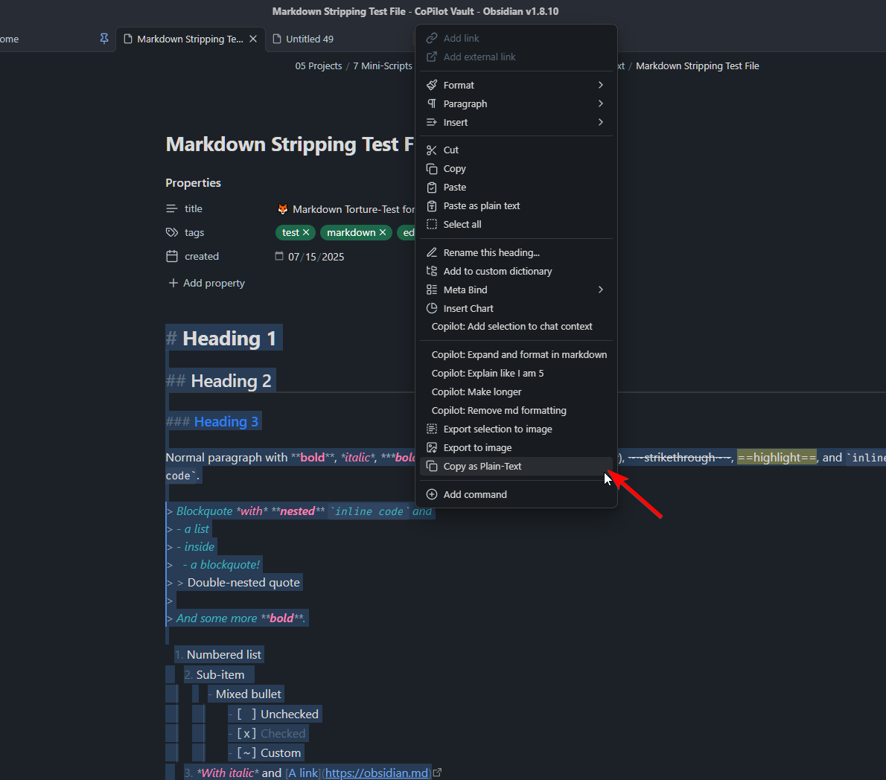Click the Markdown Stripping Test File breadcrumb
This screenshot has width=886, height=780.
point(698,66)
